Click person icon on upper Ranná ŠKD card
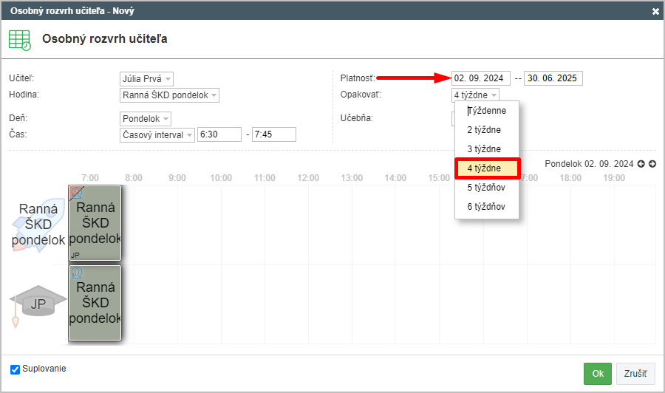Image resolution: width=665 pixels, height=393 pixels. [x=77, y=193]
